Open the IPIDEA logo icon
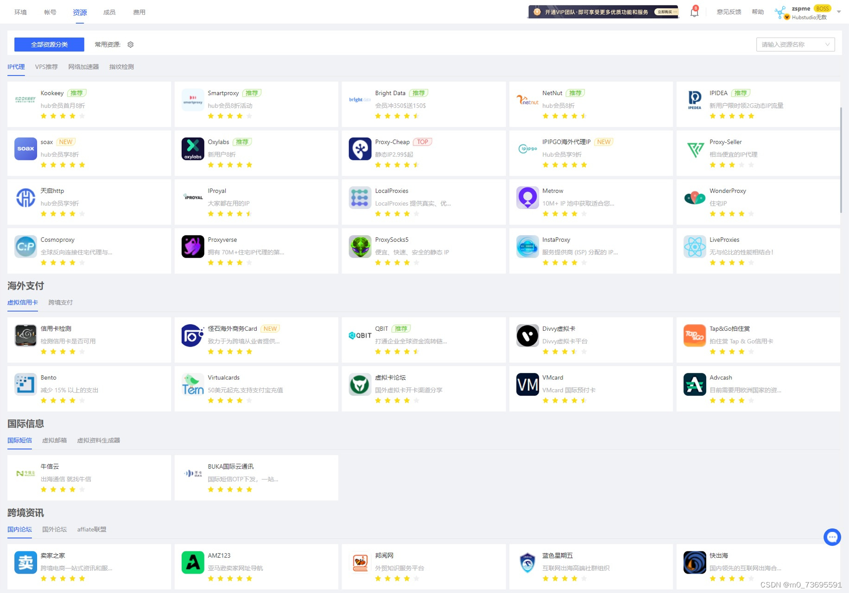The image size is (849, 593). coord(695,100)
